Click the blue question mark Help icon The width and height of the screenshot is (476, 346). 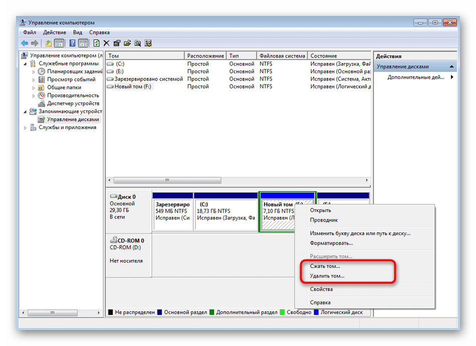tap(72, 43)
